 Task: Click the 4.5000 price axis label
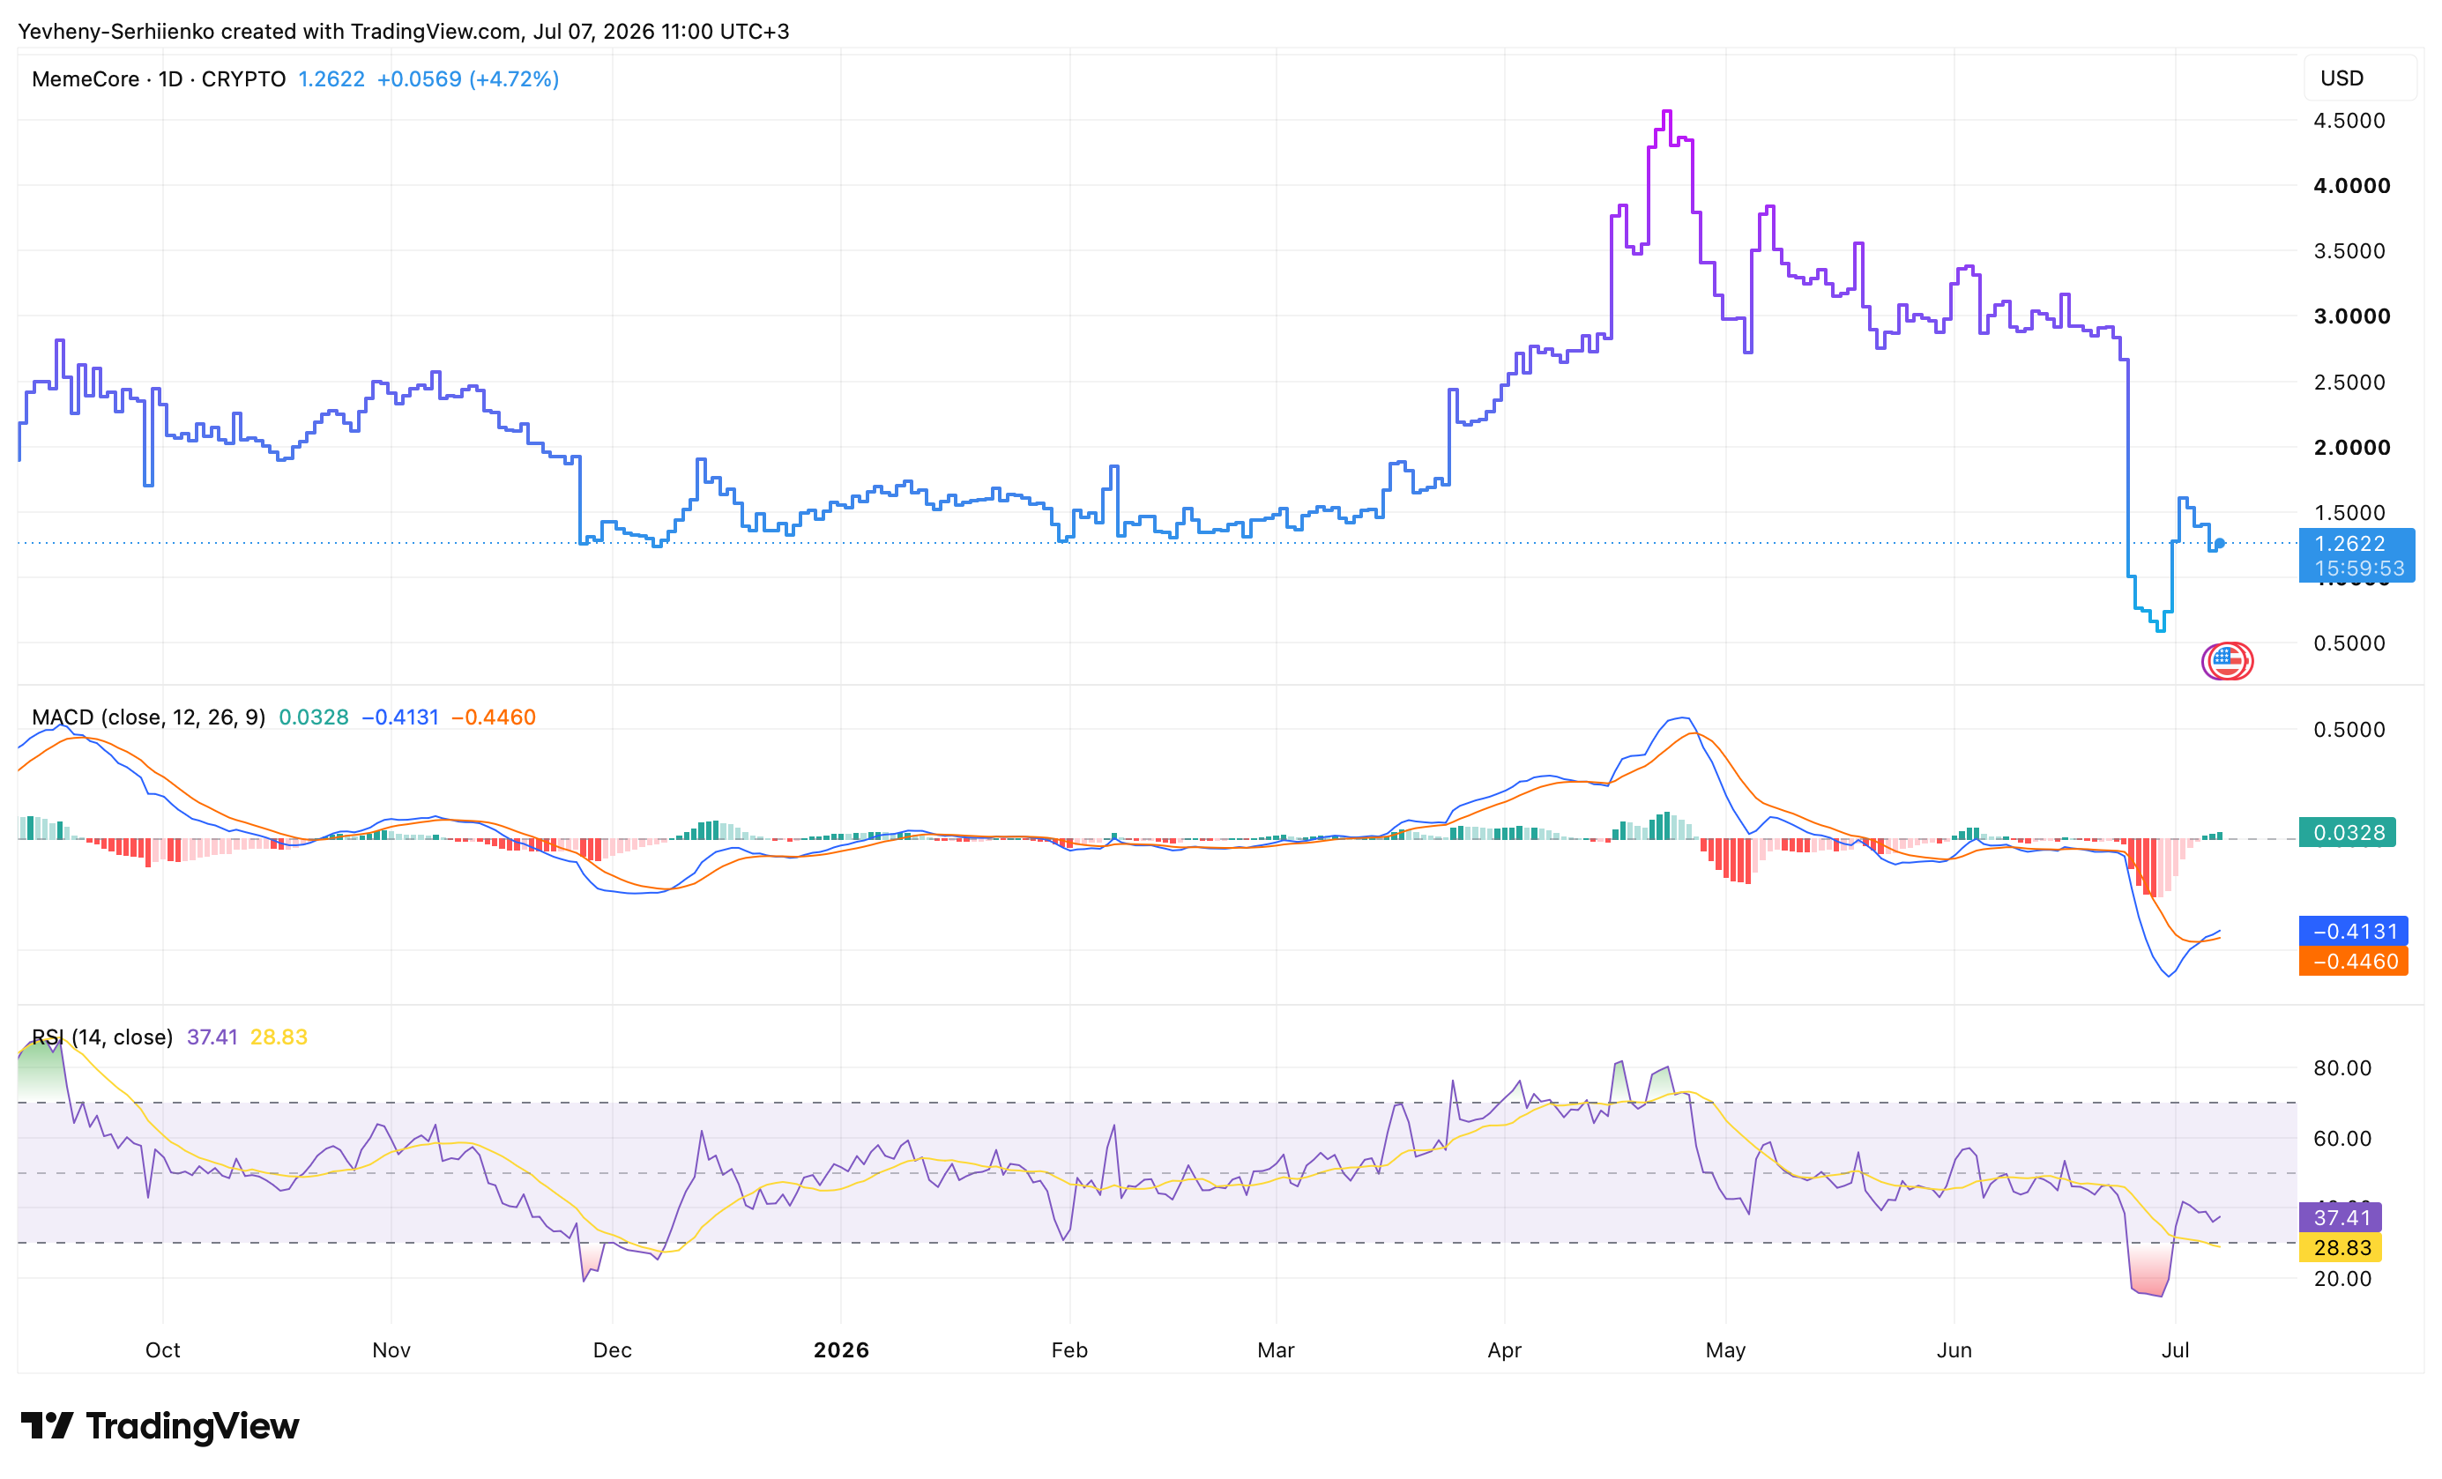click(x=2349, y=121)
